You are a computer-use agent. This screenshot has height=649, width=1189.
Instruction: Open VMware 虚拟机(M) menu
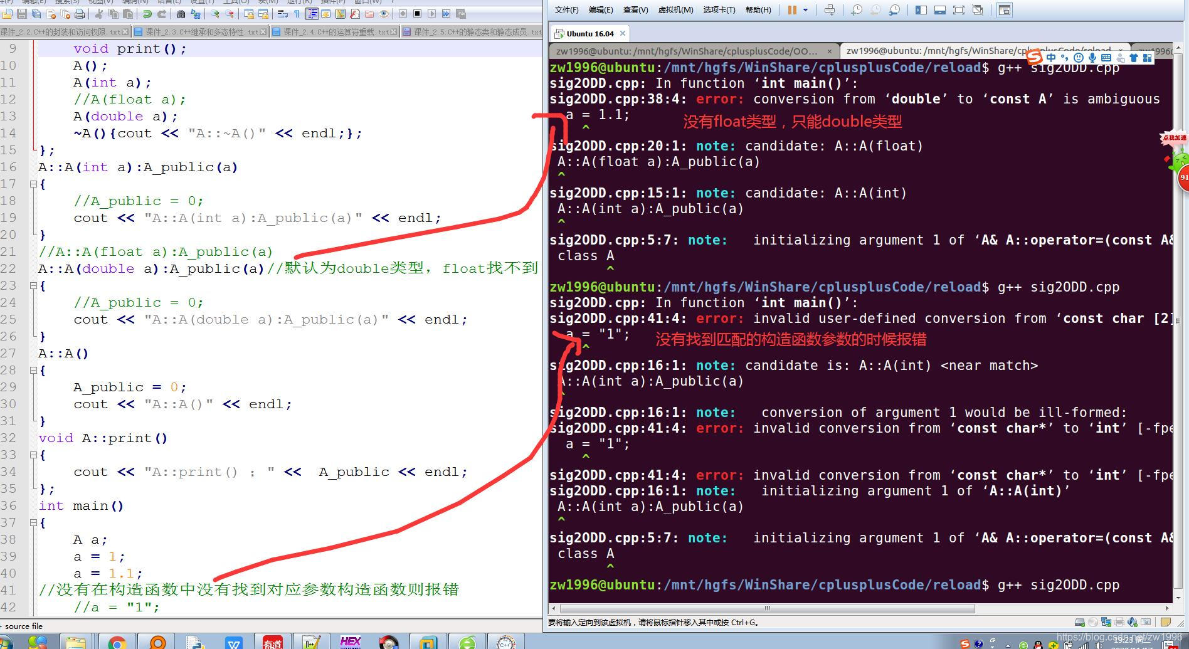click(675, 10)
